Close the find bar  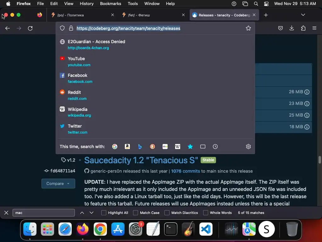[6, 213]
